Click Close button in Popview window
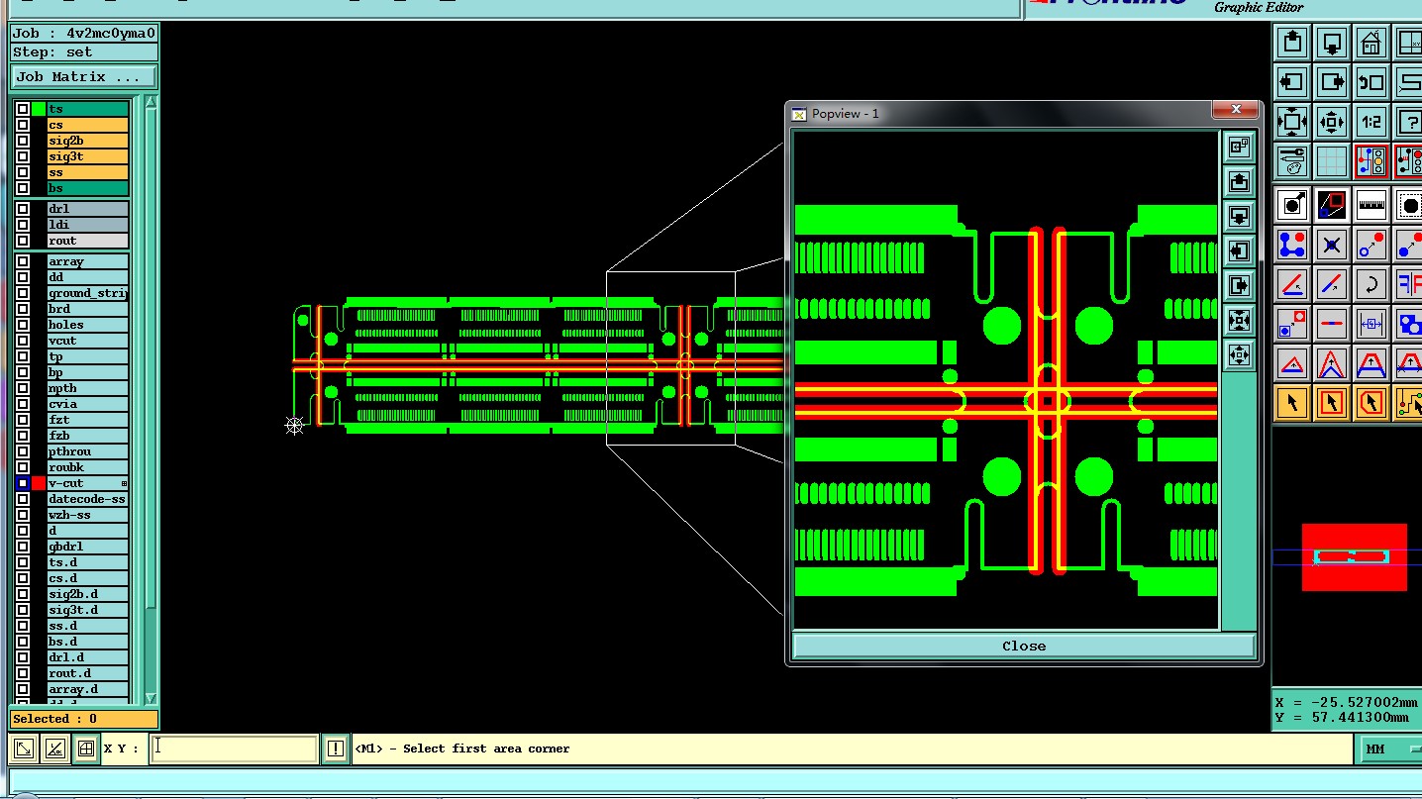Viewport: 1422px width, 799px height. [x=1024, y=646]
